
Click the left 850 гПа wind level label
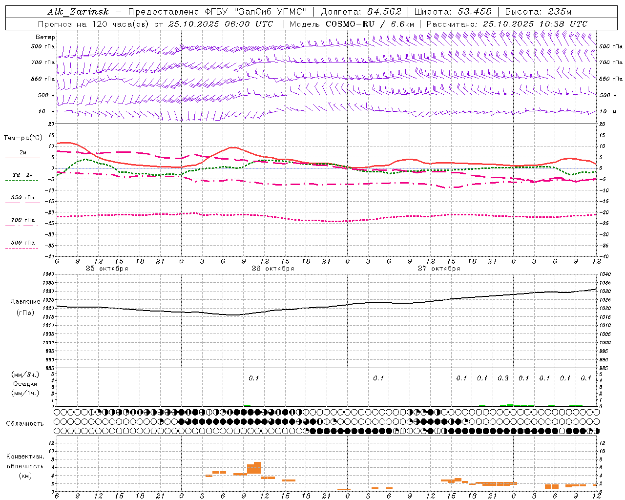point(43,79)
